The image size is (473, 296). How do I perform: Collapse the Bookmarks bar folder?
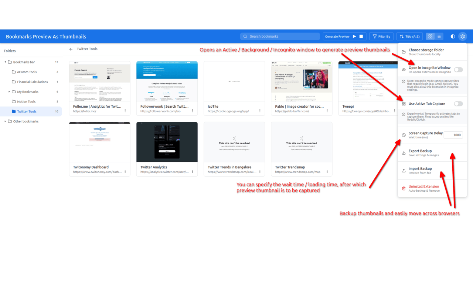pos(6,62)
